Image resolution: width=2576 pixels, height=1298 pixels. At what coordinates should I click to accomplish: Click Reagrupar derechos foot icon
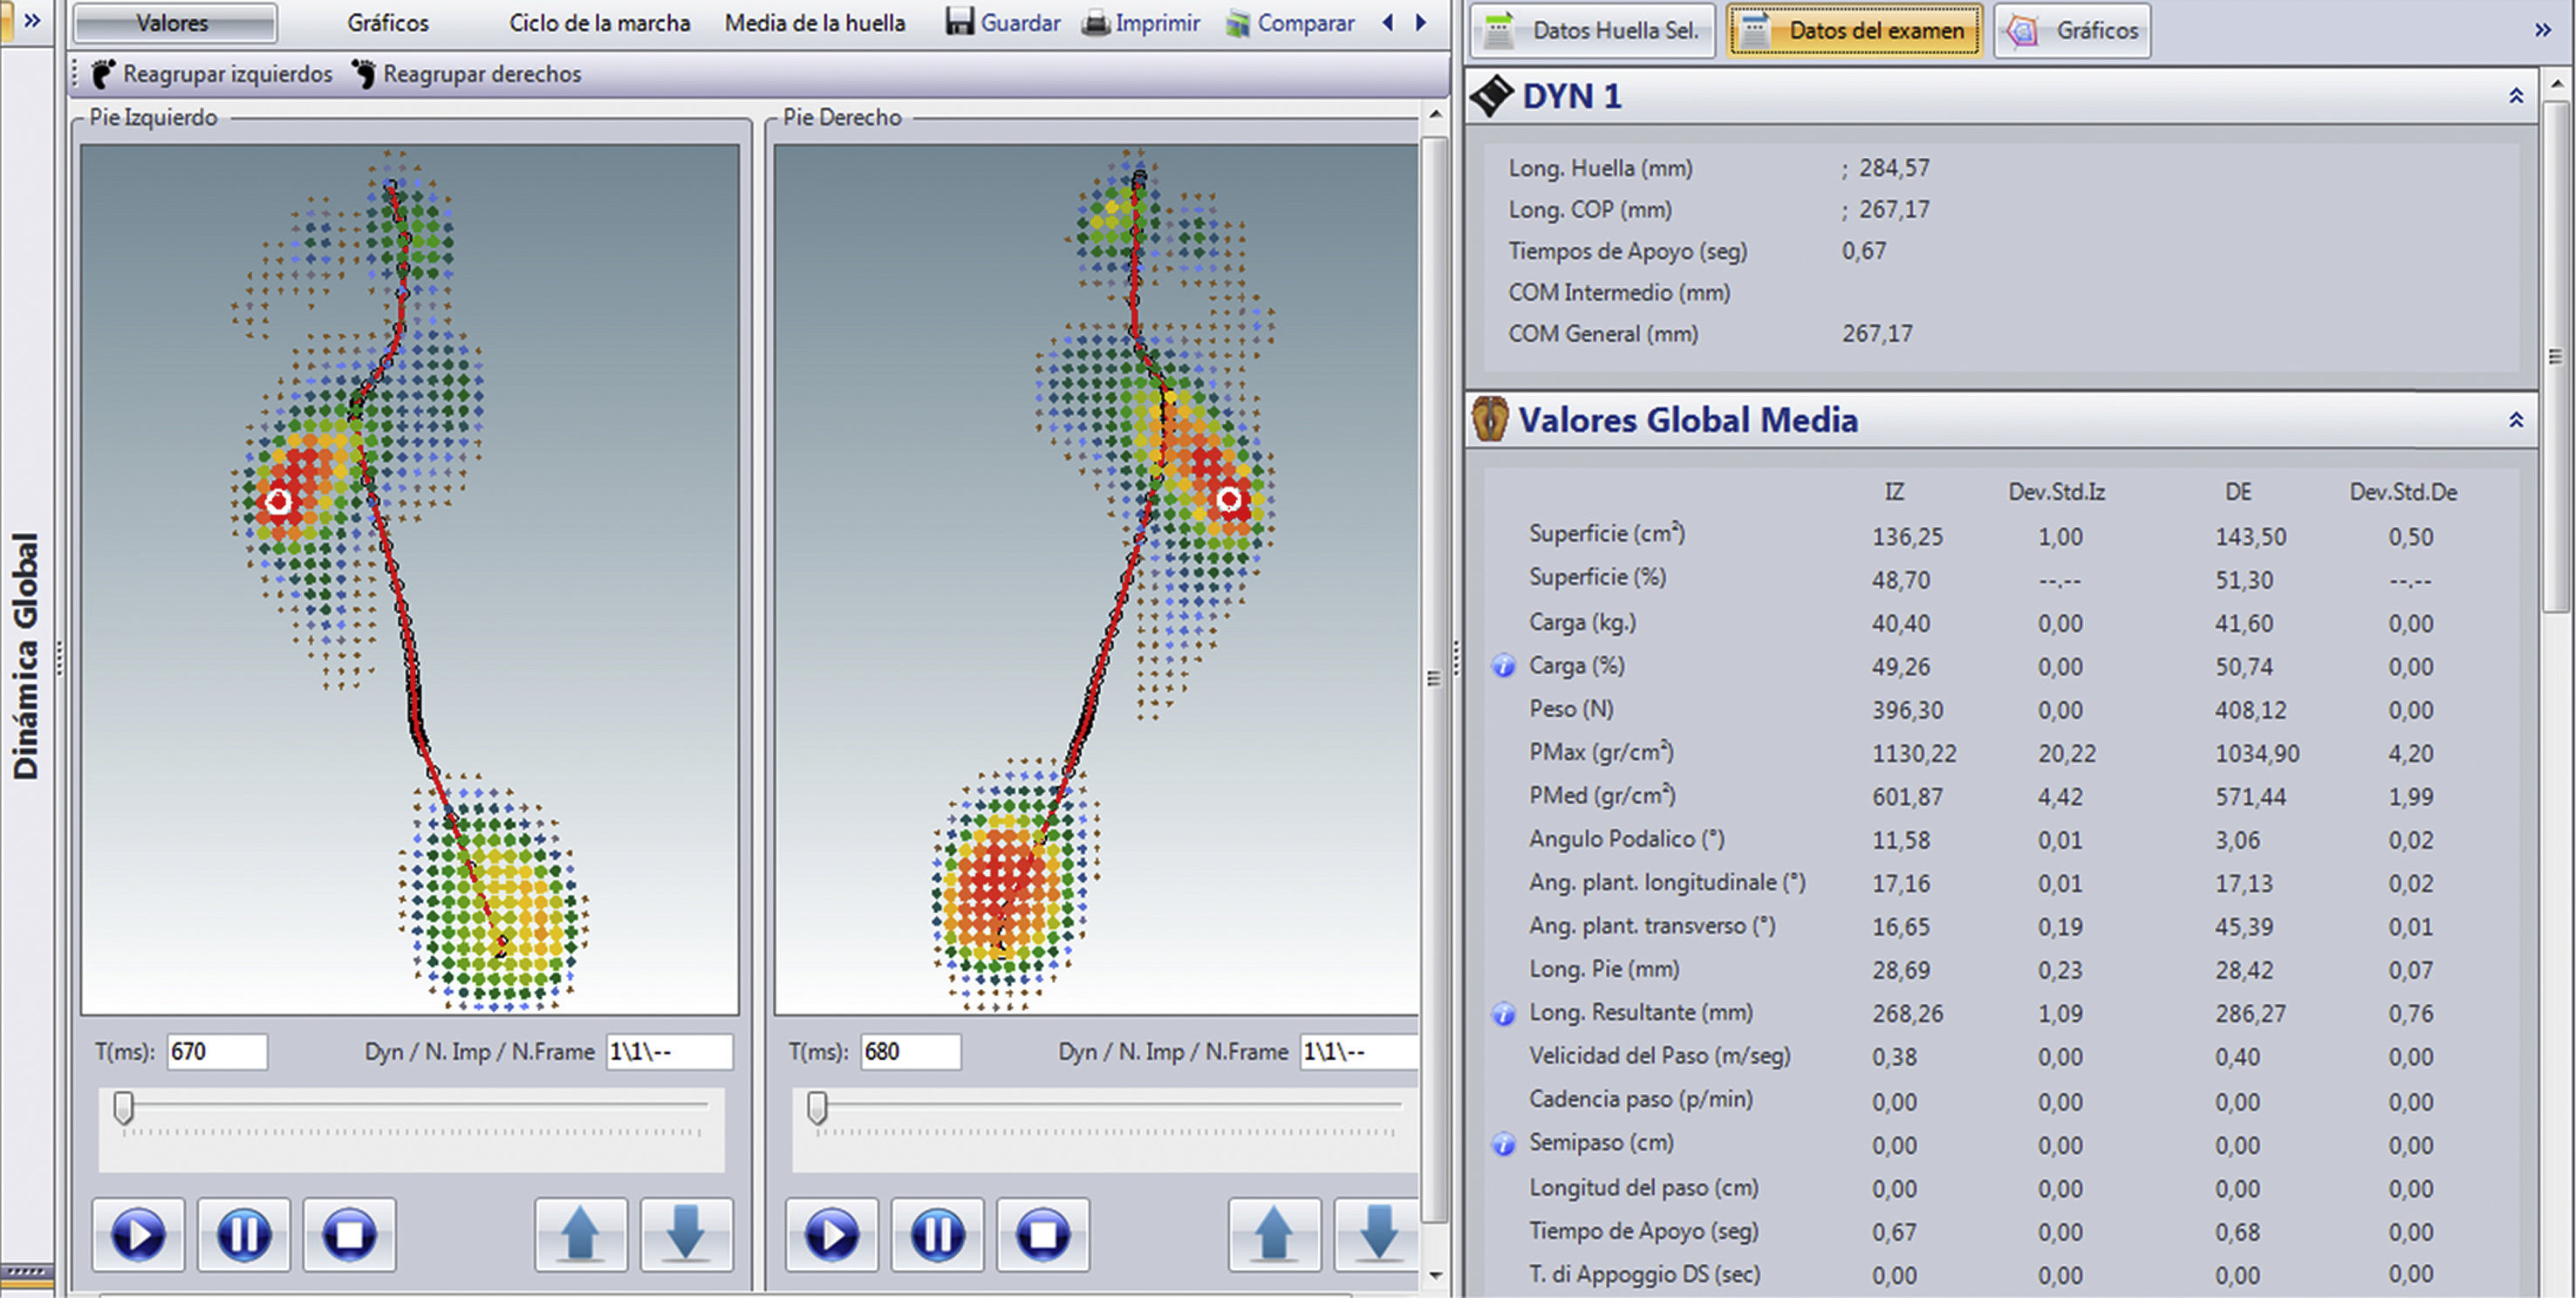click(364, 74)
